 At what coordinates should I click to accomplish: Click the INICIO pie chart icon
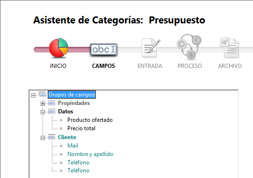point(58,48)
